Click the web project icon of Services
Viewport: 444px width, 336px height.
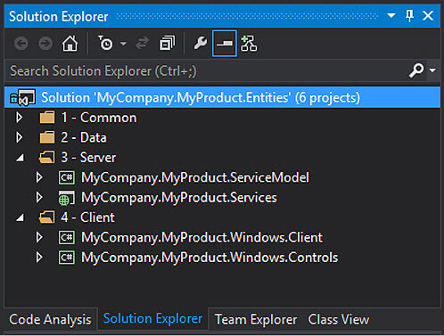click(67, 198)
